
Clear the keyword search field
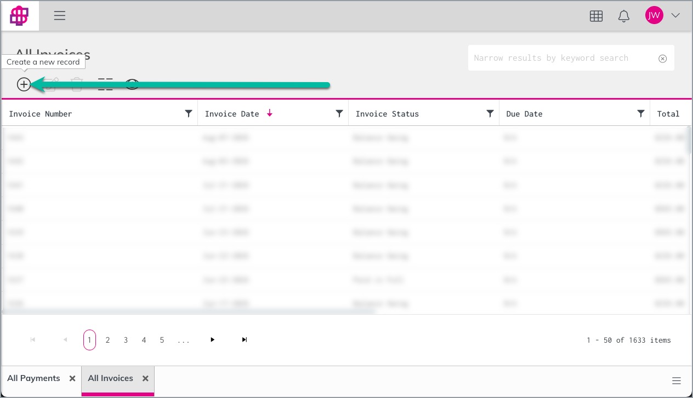point(662,59)
